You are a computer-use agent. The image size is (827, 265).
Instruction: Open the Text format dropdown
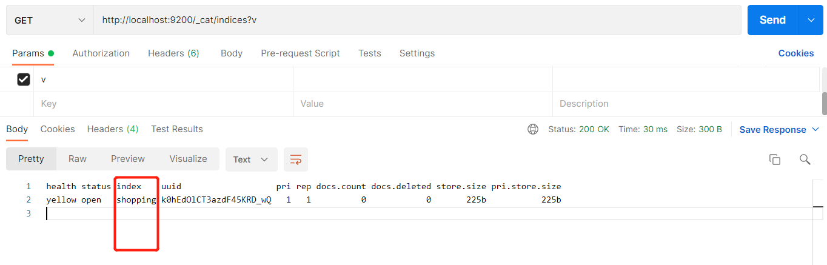tap(251, 159)
